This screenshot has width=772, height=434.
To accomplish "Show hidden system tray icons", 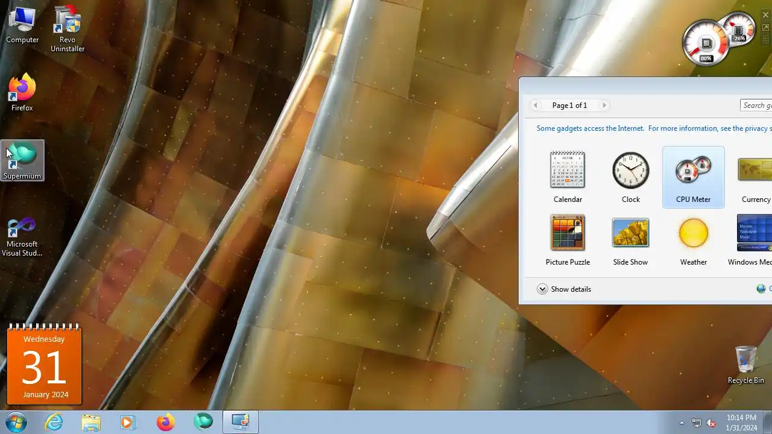I will pyautogui.click(x=682, y=423).
